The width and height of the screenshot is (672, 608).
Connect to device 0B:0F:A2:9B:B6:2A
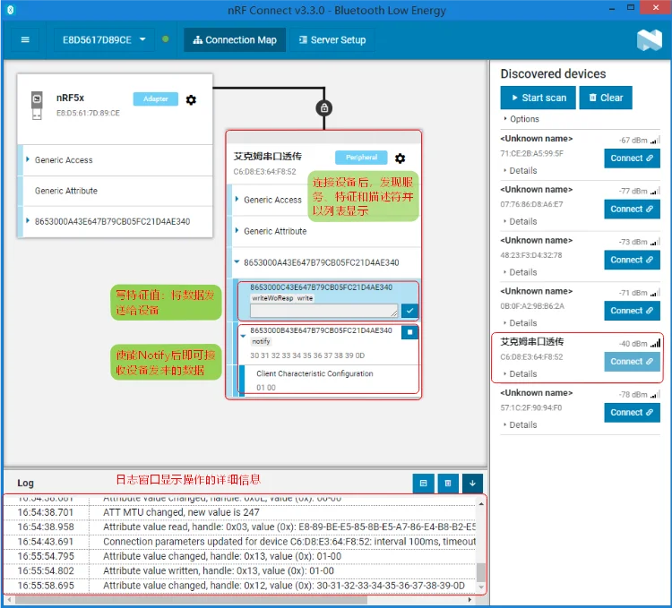[632, 311]
